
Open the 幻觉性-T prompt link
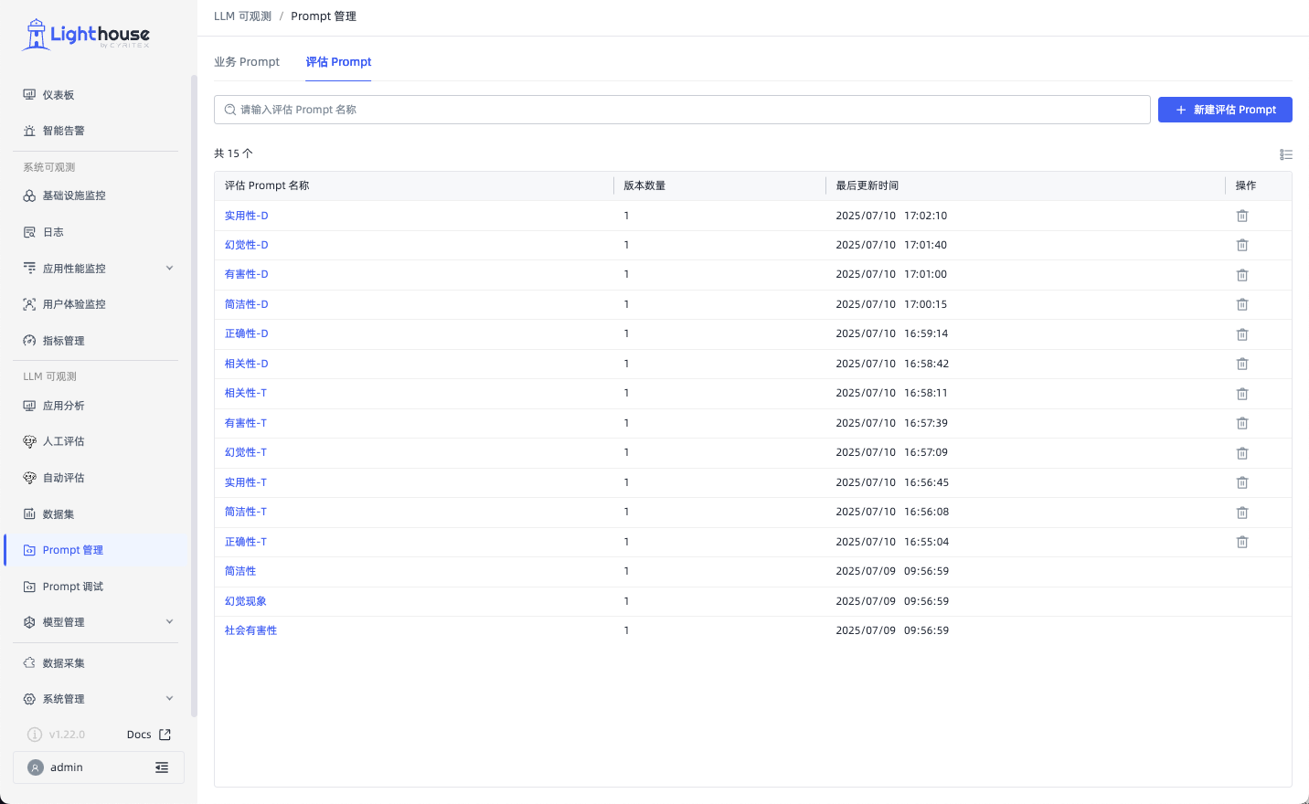[x=246, y=452]
